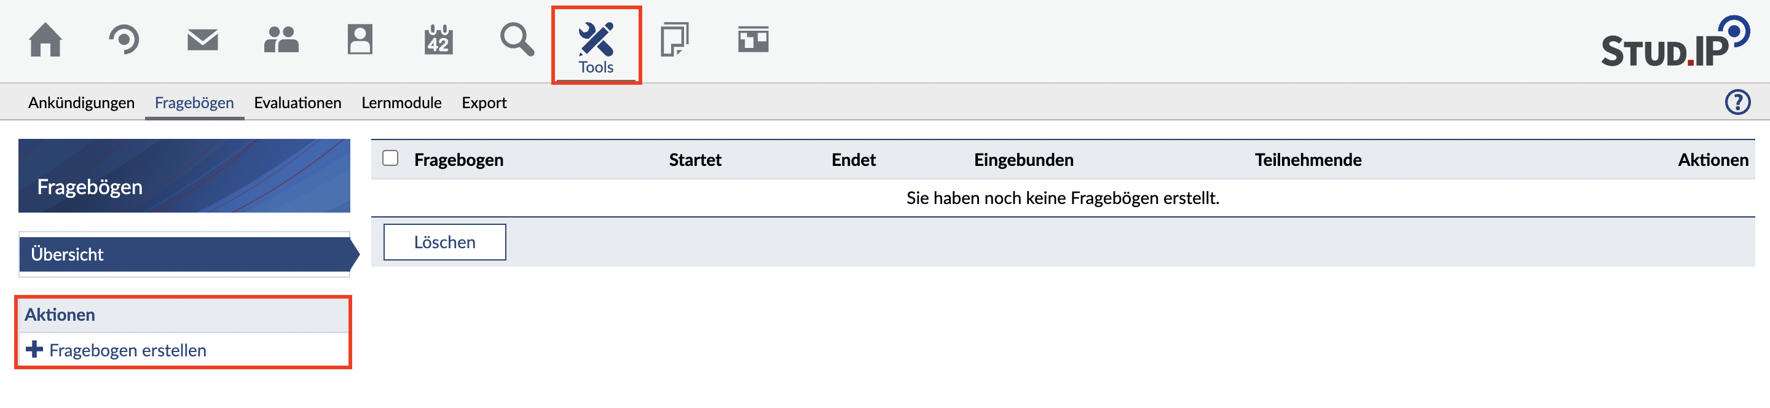Open the Profile person icon
The image size is (1770, 408).
(x=360, y=40)
